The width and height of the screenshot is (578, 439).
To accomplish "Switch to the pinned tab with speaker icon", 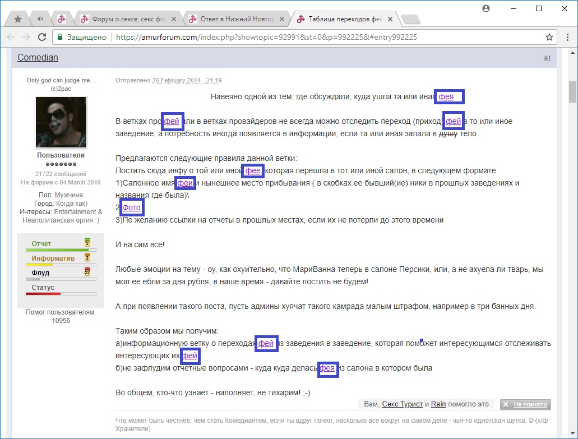I will coord(40,19).
